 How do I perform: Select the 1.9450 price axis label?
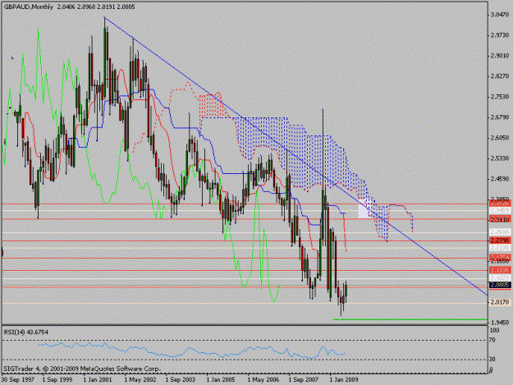[500, 322]
